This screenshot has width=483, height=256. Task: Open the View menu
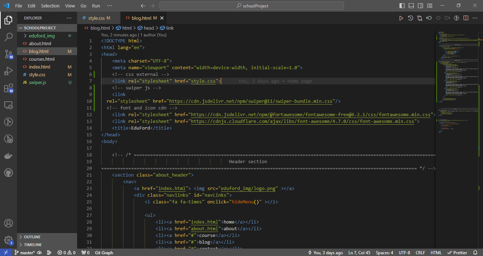point(70,6)
